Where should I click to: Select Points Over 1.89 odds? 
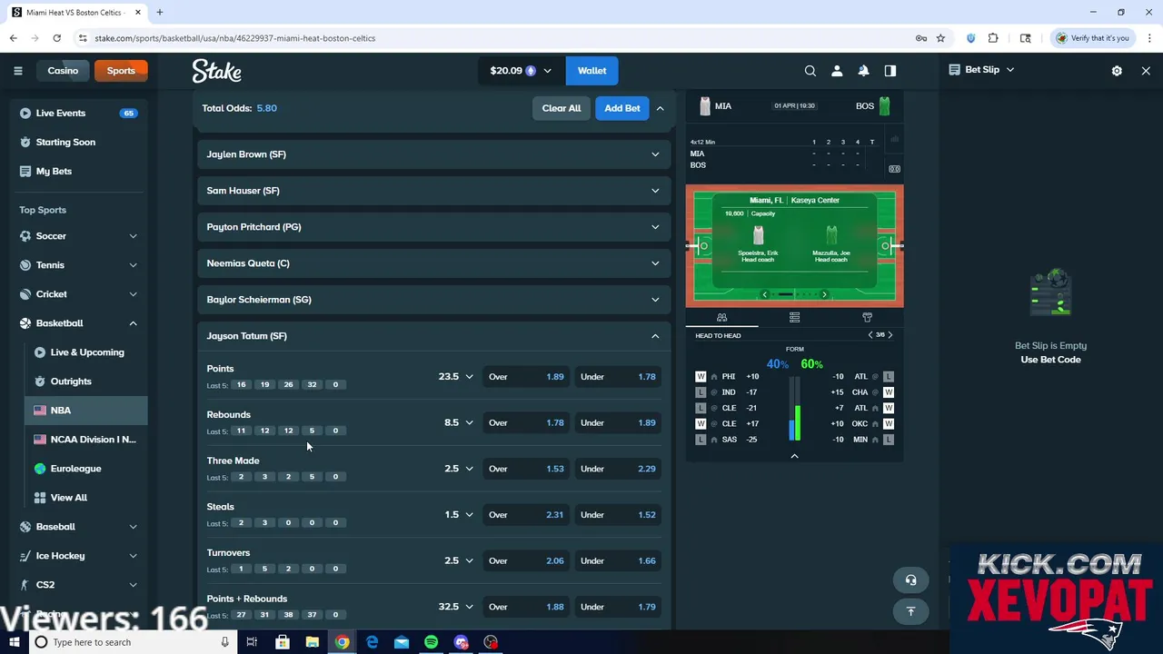tap(526, 376)
